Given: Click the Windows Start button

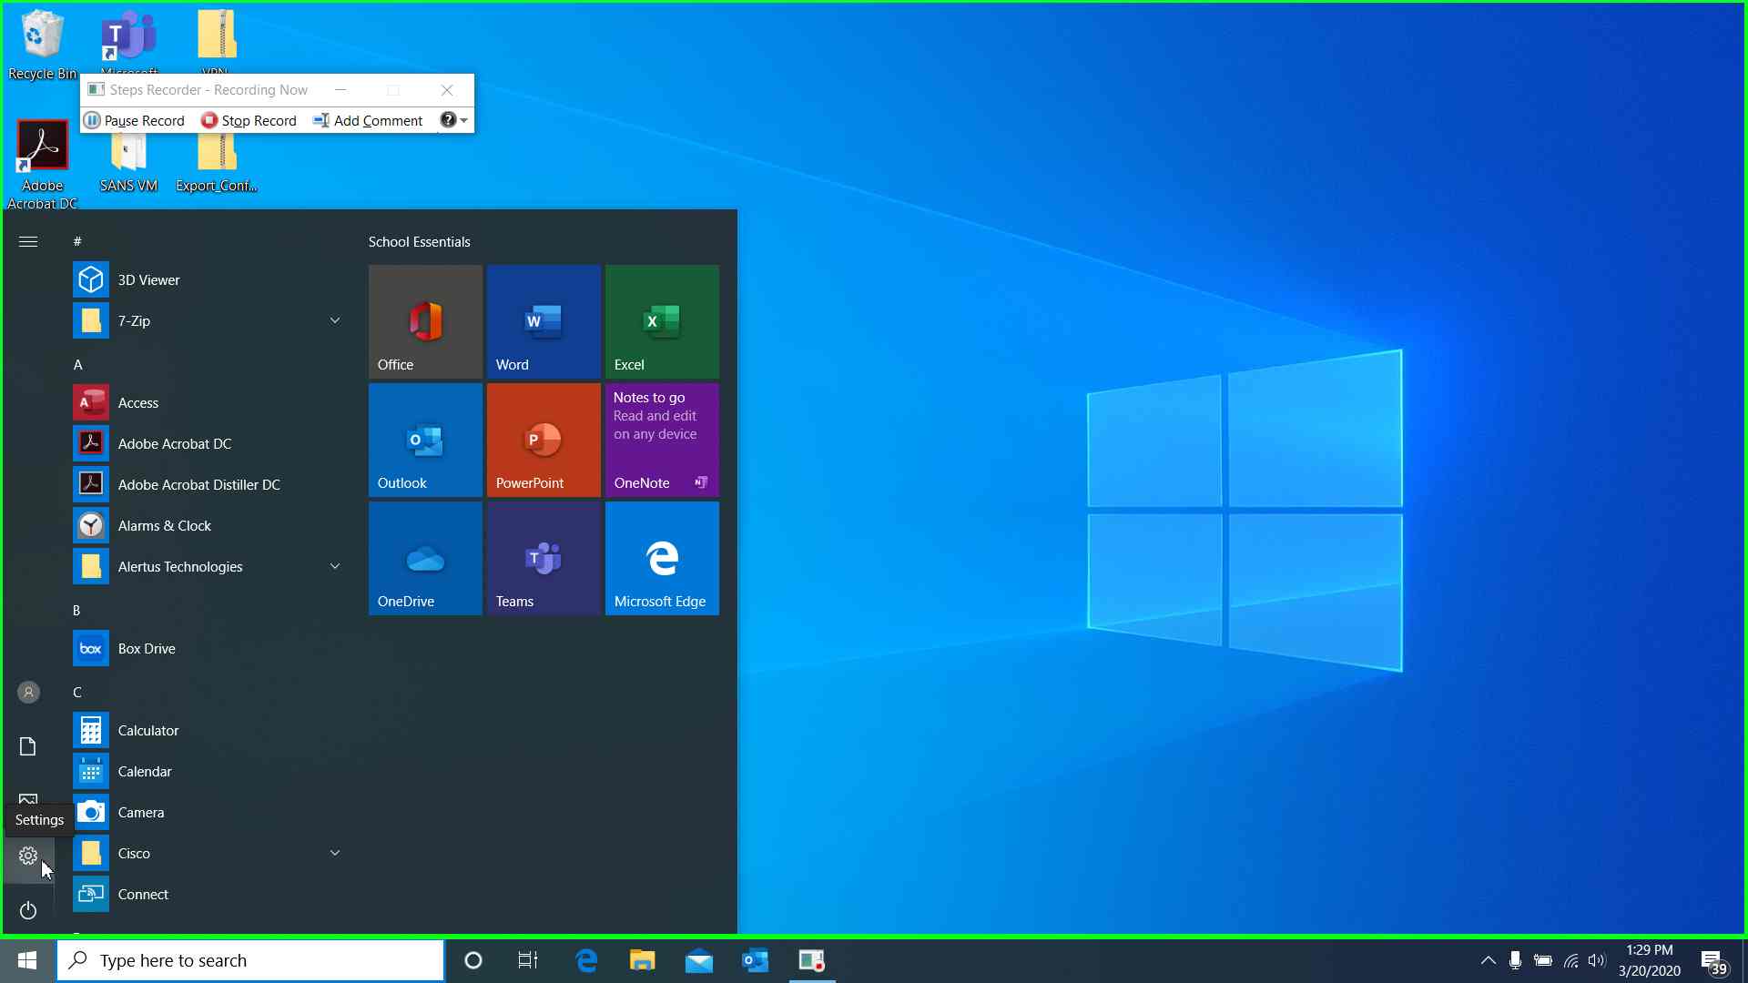Looking at the screenshot, I should point(27,960).
